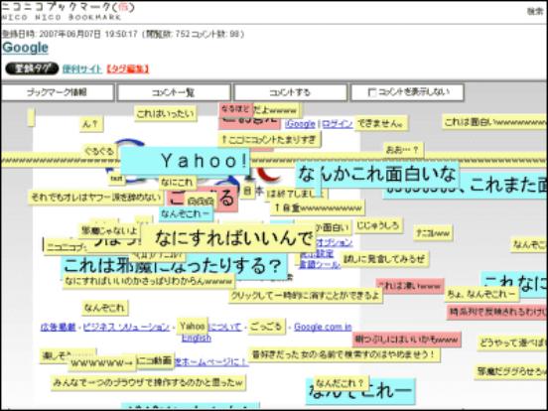Screen dimensions: 548x411
Task: Dismiss the できません。 comment note
Action: tap(381, 123)
